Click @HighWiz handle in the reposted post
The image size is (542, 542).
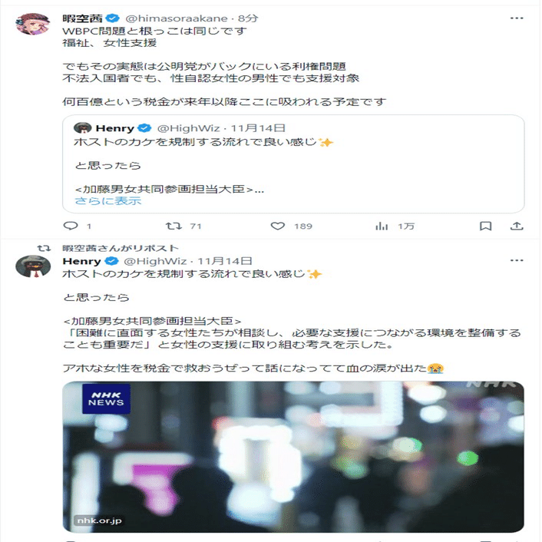tap(155, 261)
